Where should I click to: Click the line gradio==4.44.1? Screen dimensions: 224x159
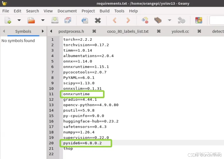pyautogui.click(x=80, y=99)
